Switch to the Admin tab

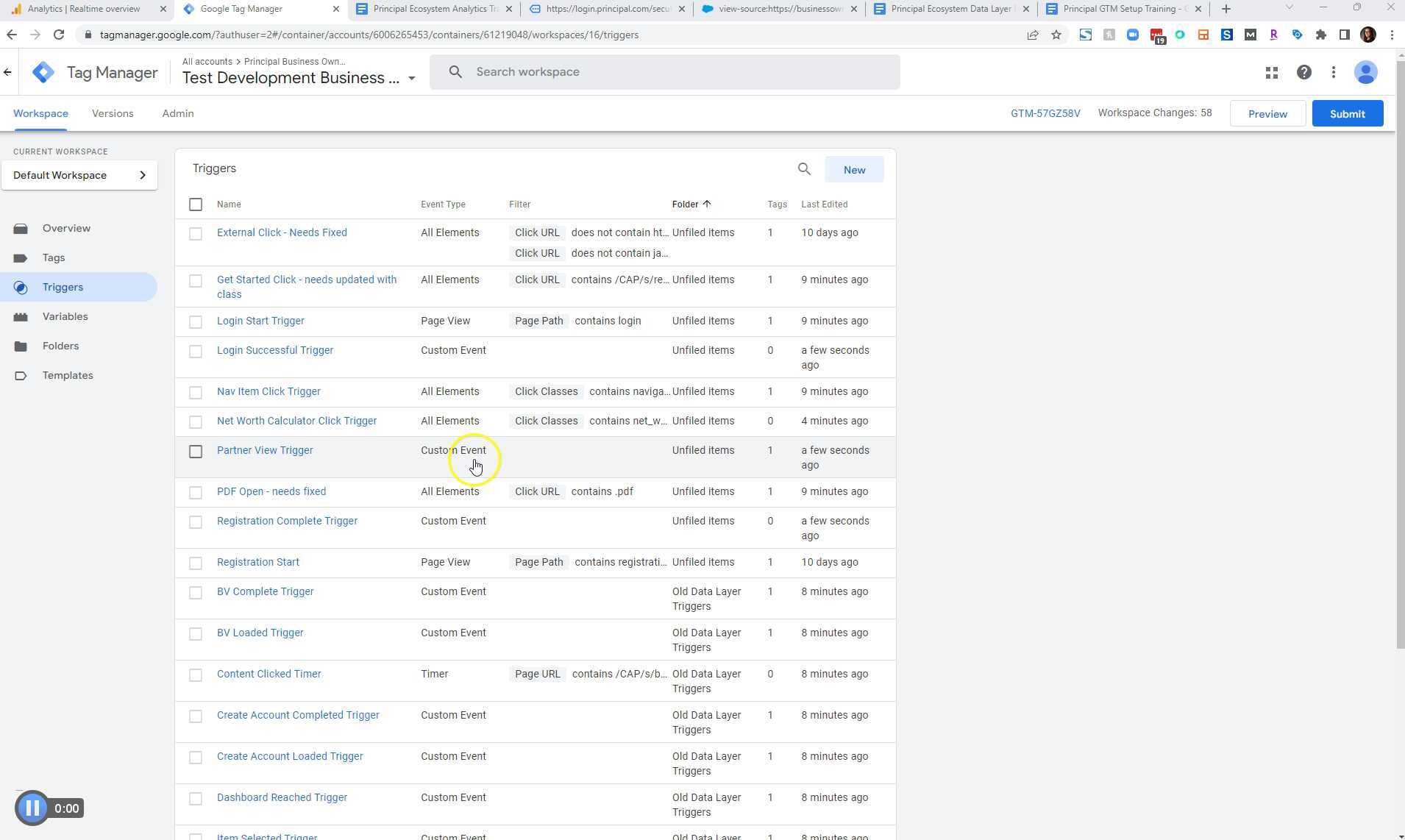tap(177, 113)
